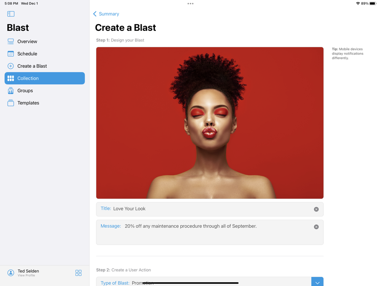Viewport: 381px width, 286px height.
Task: Select Collection in sidebar
Action: 45,78
